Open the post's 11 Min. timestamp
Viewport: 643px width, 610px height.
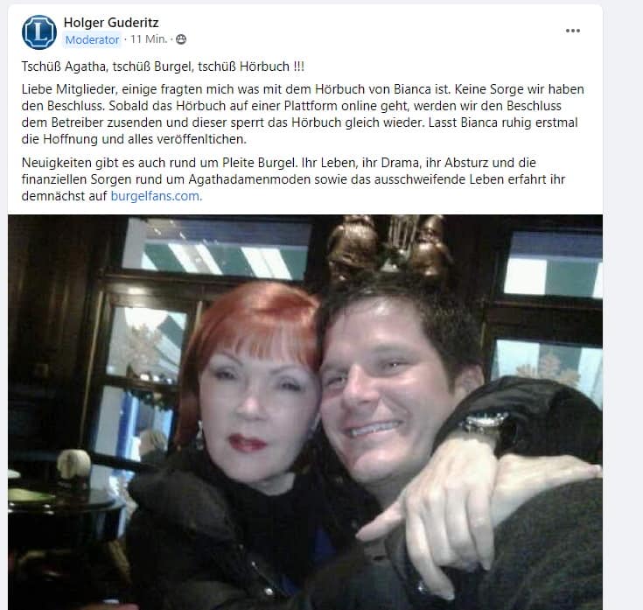(x=149, y=39)
